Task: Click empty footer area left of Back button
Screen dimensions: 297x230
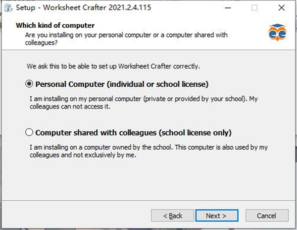Action: 74,216
